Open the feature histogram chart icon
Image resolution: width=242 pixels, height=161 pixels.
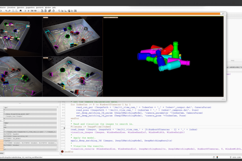tap(65, 11)
